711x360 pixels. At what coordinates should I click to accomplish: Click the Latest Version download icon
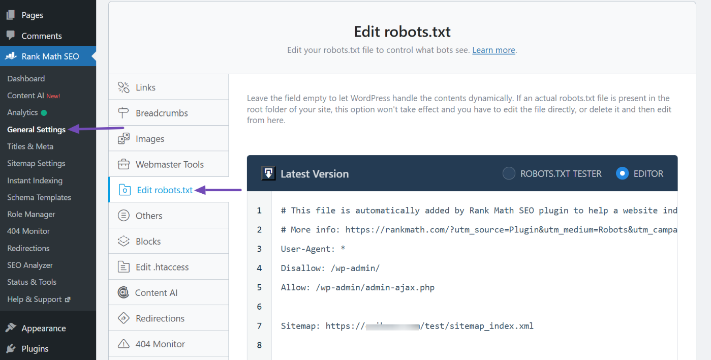point(268,173)
